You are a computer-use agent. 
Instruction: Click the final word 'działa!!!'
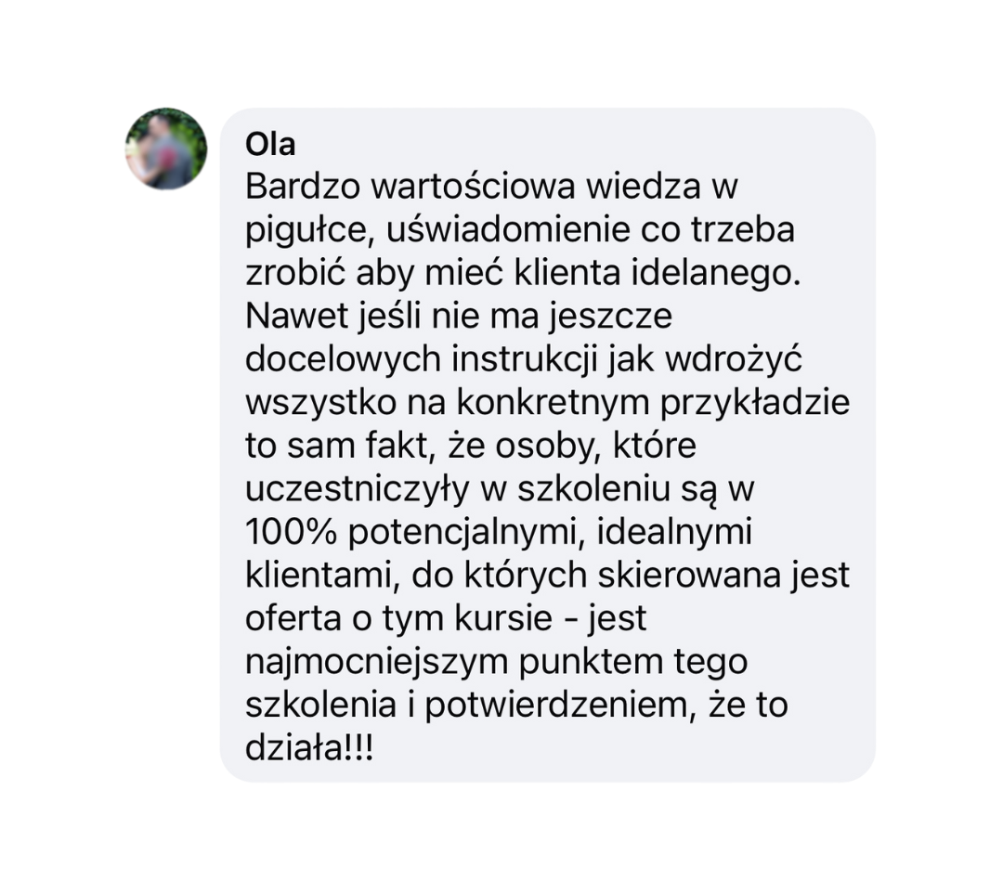tap(309, 748)
